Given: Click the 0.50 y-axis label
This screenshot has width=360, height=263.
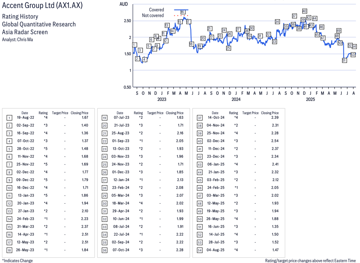Looking at the screenshot, I should point(127,87).
